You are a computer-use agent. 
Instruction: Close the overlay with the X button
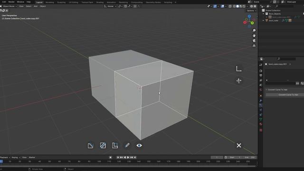click(x=239, y=145)
